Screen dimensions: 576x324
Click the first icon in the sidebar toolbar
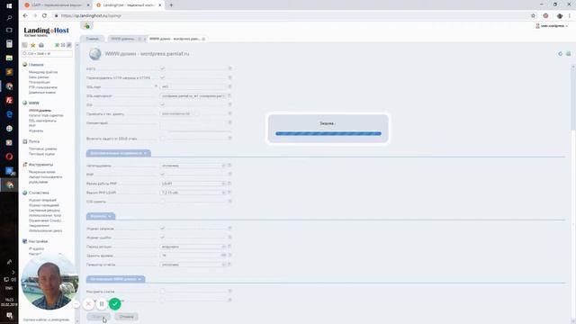pyautogui.click(x=24, y=45)
